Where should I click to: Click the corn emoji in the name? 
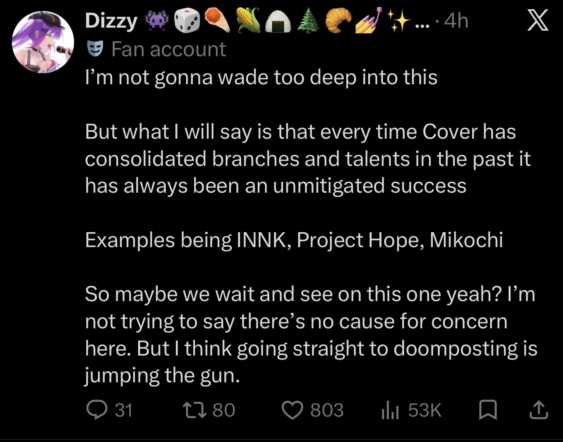point(248,20)
